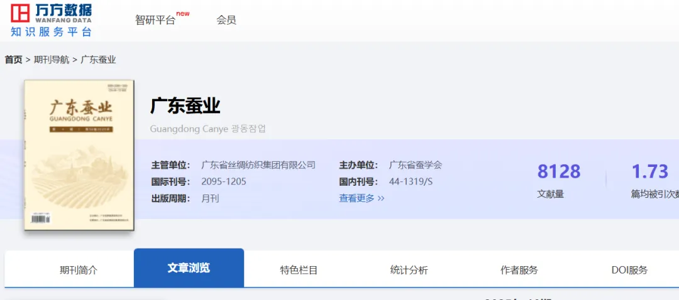The height and width of the screenshot is (300, 679).
Task: Select sponsor text 广东省丝绸纺织集团有限公司
Action: pos(258,164)
